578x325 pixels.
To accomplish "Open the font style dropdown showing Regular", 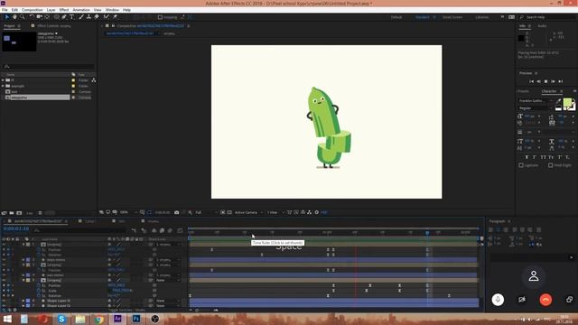I will point(536,108).
